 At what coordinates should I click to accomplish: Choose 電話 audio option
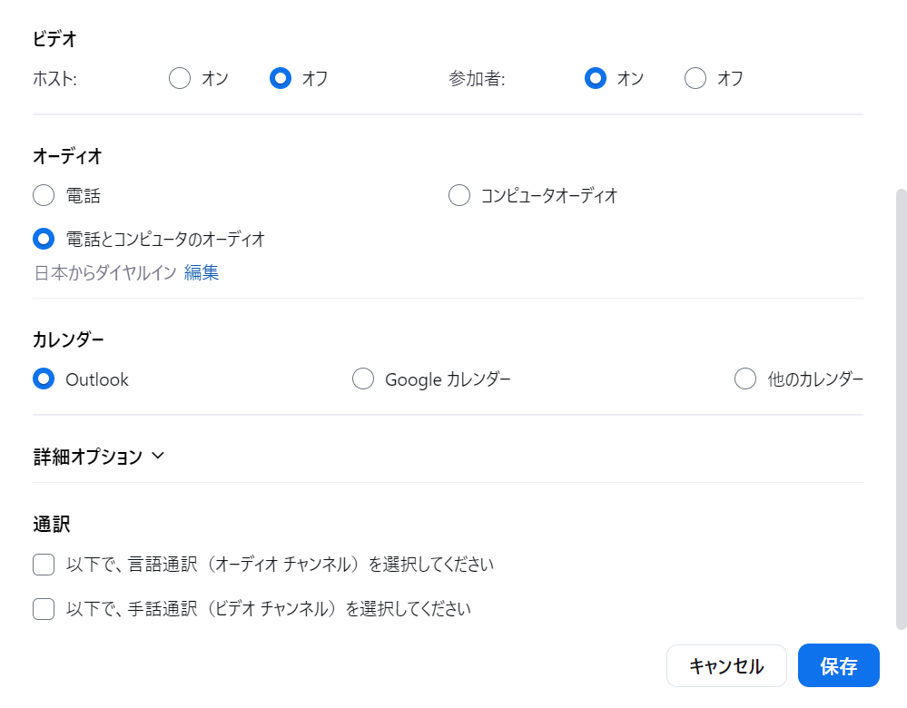(44, 195)
